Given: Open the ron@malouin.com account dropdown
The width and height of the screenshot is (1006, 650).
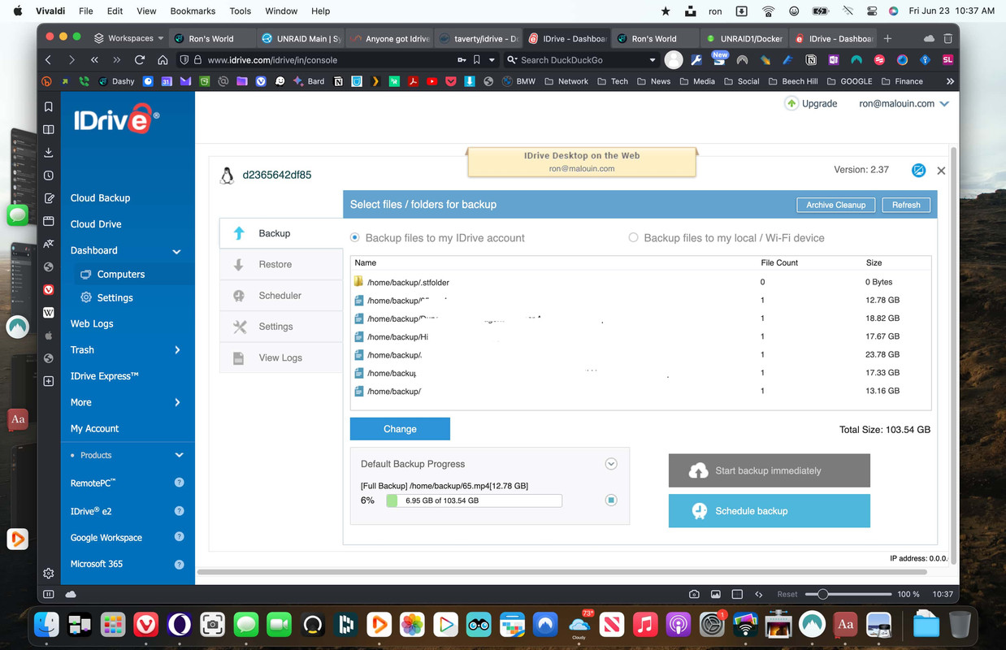Looking at the screenshot, I should pos(904,104).
